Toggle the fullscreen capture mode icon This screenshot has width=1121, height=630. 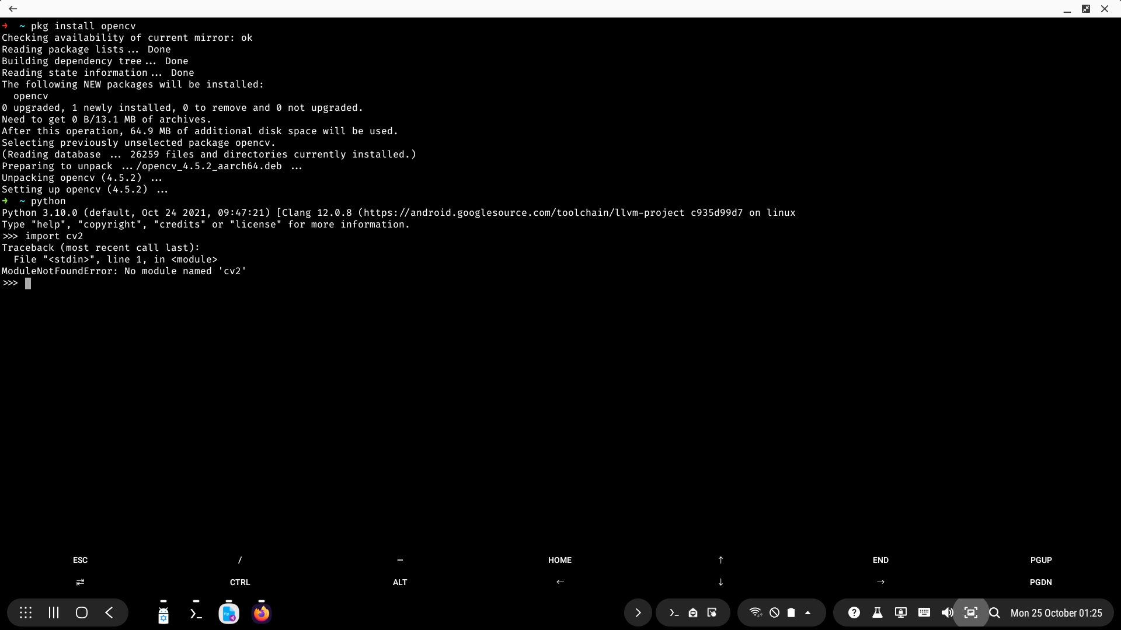pyautogui.click(x=971, y=612)
